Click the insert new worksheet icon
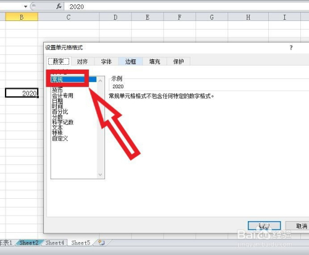This screenshot has width=309, height=255. [101, 243]
